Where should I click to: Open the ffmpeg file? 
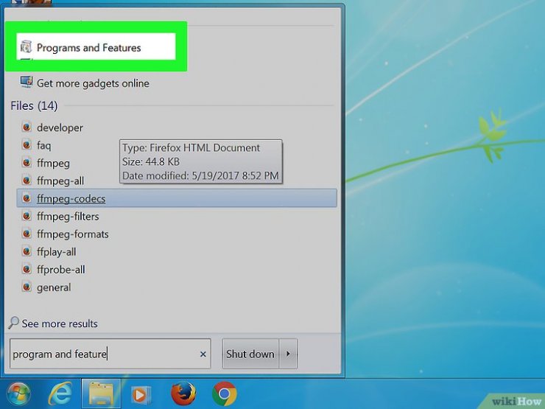[53, 163]
